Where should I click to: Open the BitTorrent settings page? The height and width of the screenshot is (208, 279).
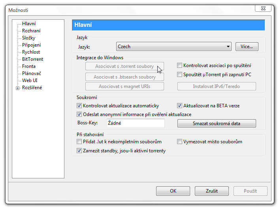point(32,59)
